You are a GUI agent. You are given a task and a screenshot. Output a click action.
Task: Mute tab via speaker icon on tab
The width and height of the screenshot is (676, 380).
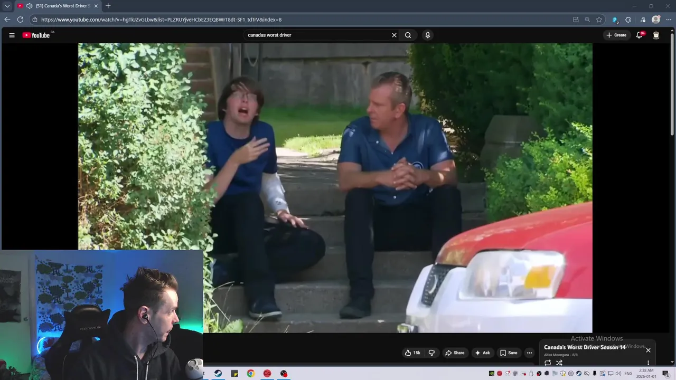(x=29, y=6)
